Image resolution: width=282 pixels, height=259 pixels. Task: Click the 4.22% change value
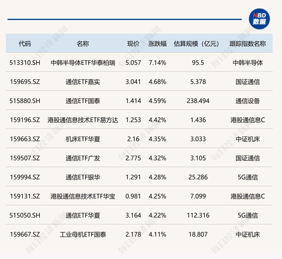[x=157, y=215]
